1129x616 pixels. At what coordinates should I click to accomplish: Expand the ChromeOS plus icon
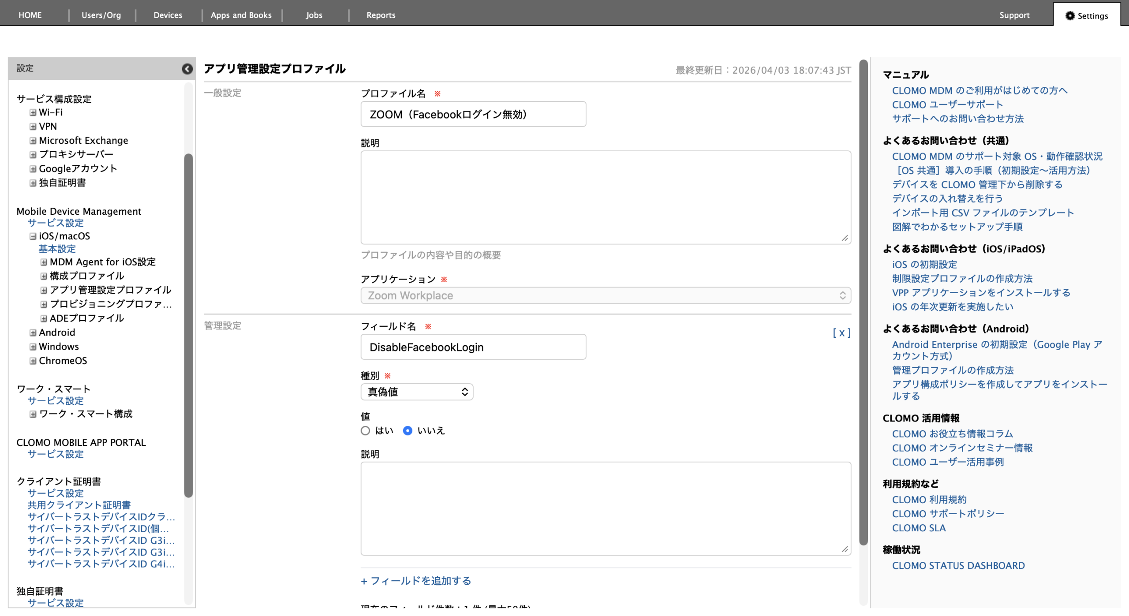point(33,361)
